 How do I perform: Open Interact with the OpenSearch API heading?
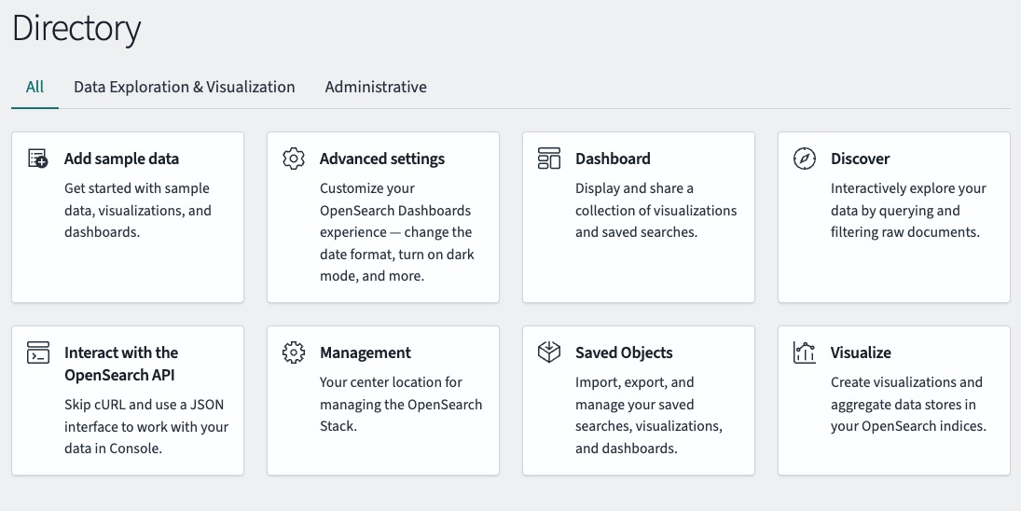click(121, 364)
